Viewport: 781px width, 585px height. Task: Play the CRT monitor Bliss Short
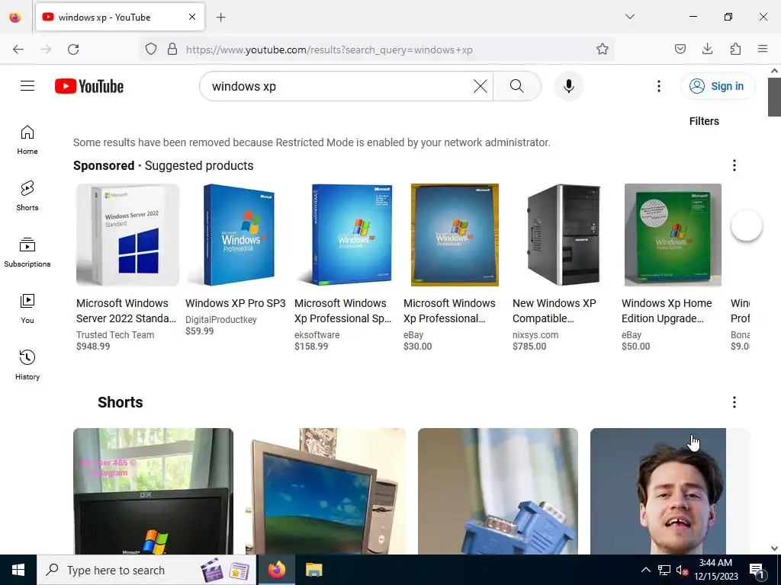(326, 491)
